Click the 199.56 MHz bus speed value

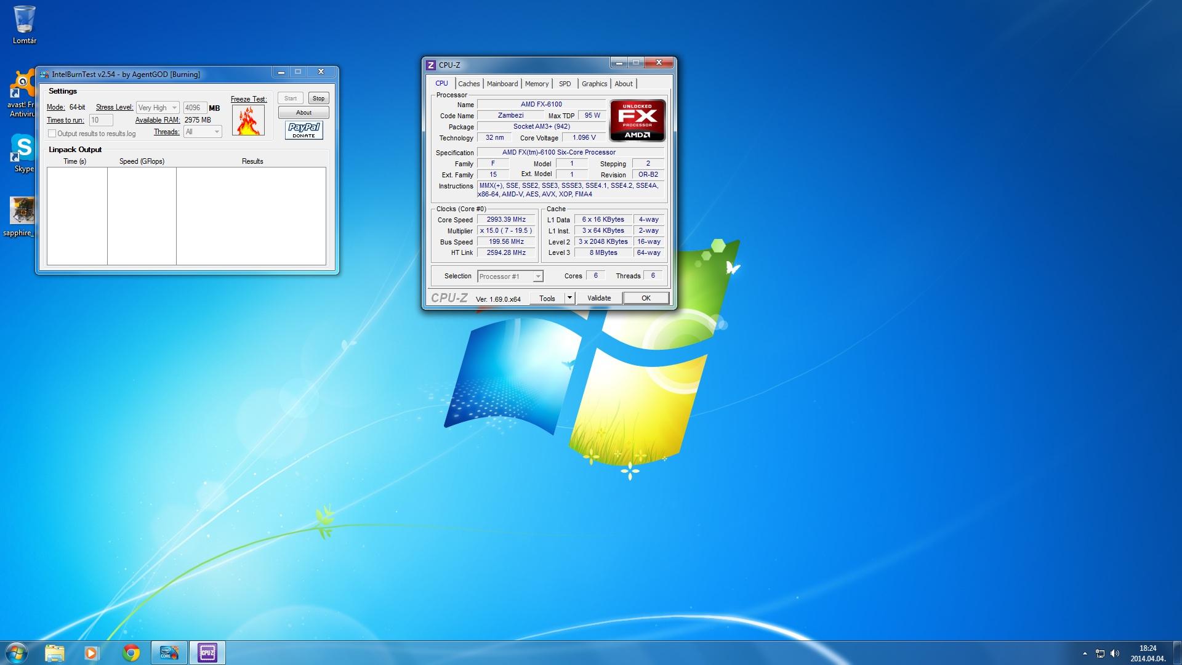(506, 241)
